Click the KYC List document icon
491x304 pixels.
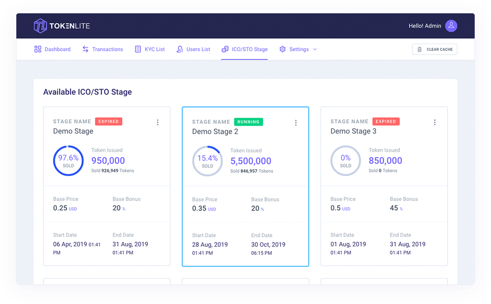click(138, 49)
